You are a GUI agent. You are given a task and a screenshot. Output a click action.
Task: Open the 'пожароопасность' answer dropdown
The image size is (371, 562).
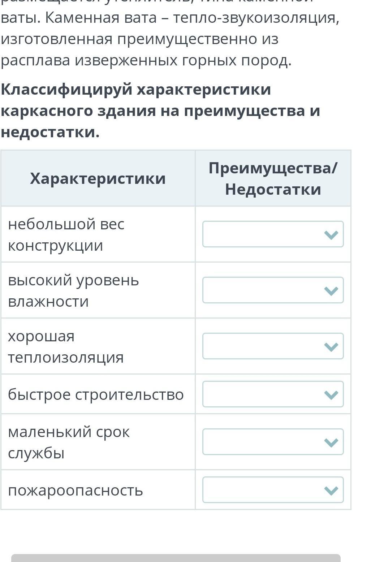point(273,490)
